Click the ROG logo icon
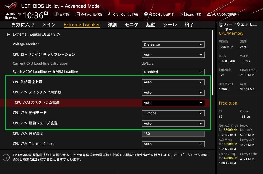263x174 pixels. pos(11,6)
